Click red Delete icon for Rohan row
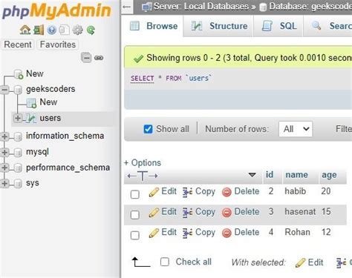Screen dimensions: 352x278 [226, 233]
